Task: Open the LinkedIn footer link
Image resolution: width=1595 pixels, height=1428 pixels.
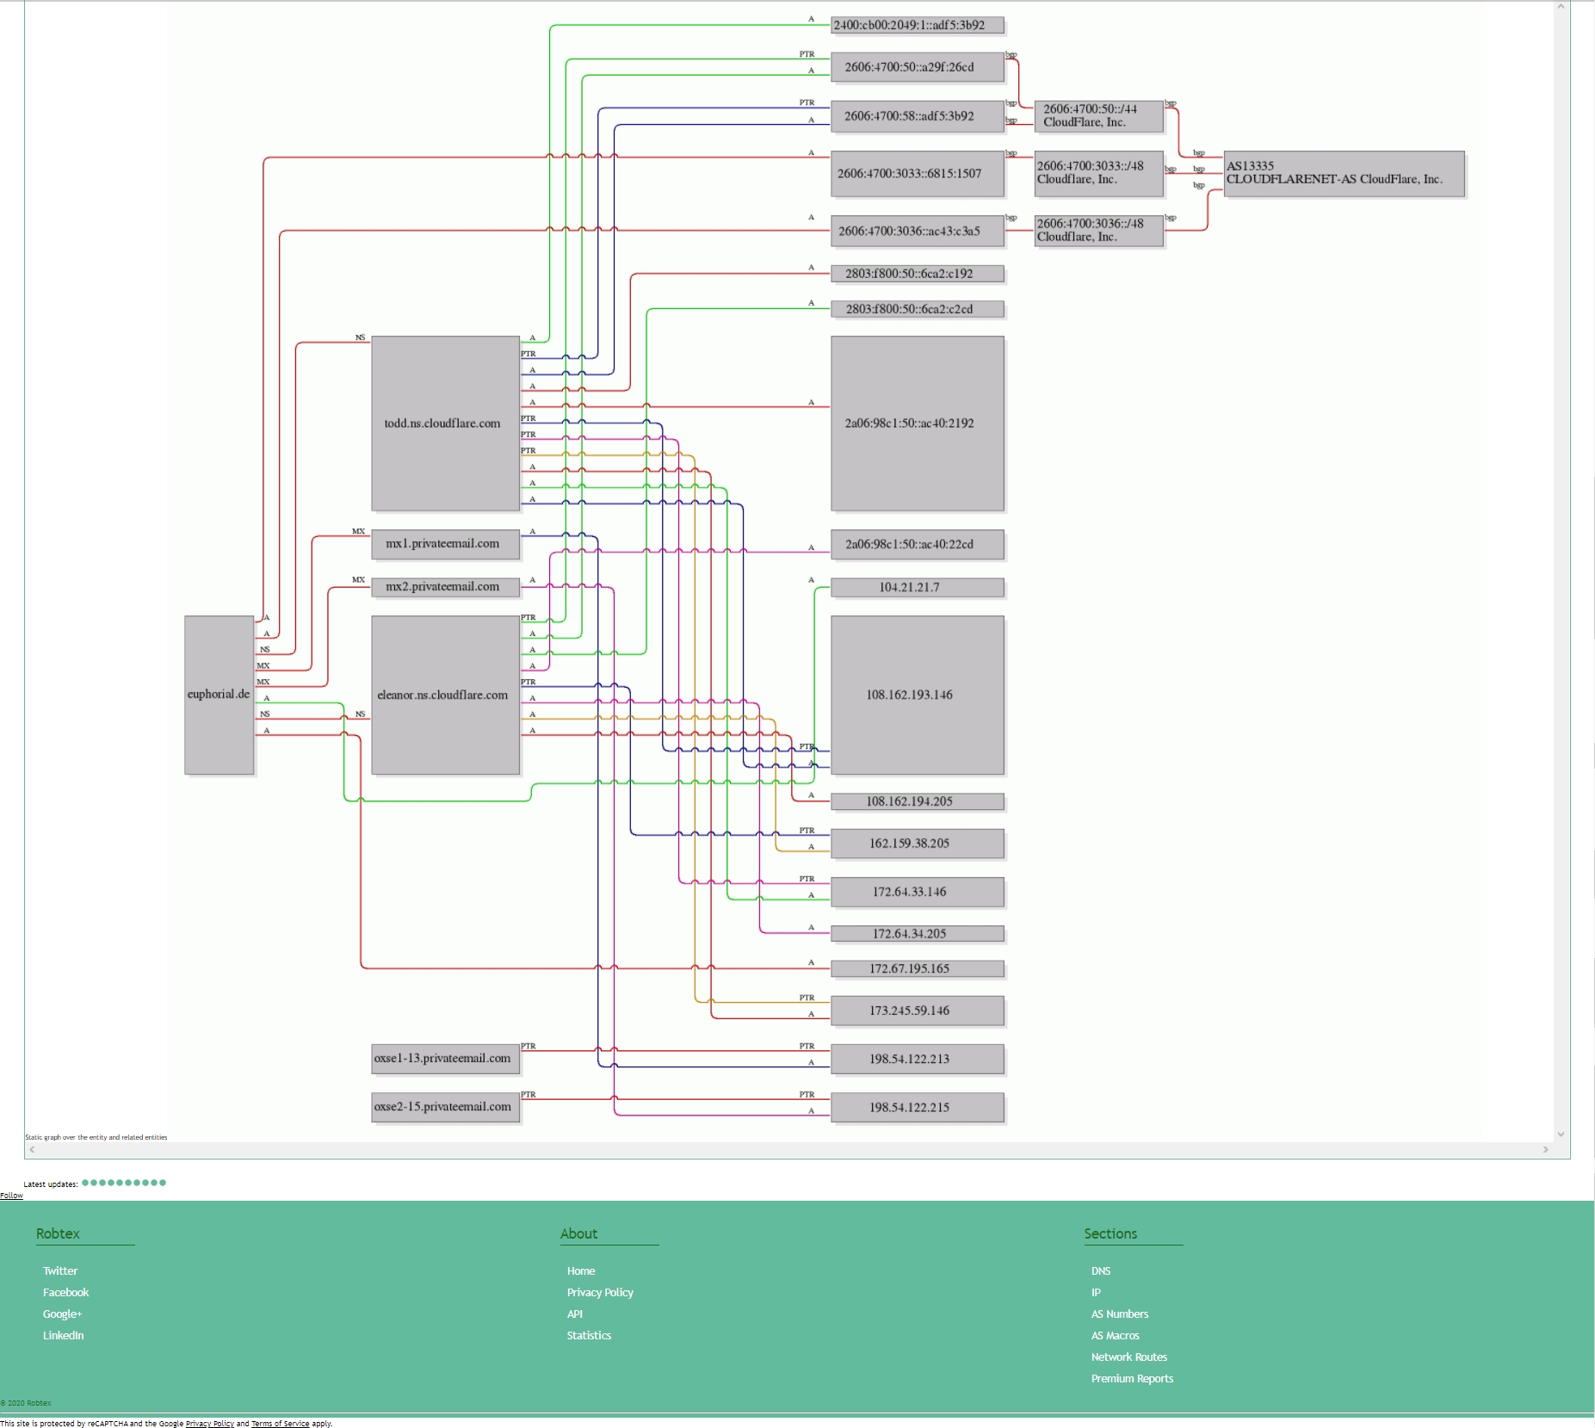Action: 64,1336
